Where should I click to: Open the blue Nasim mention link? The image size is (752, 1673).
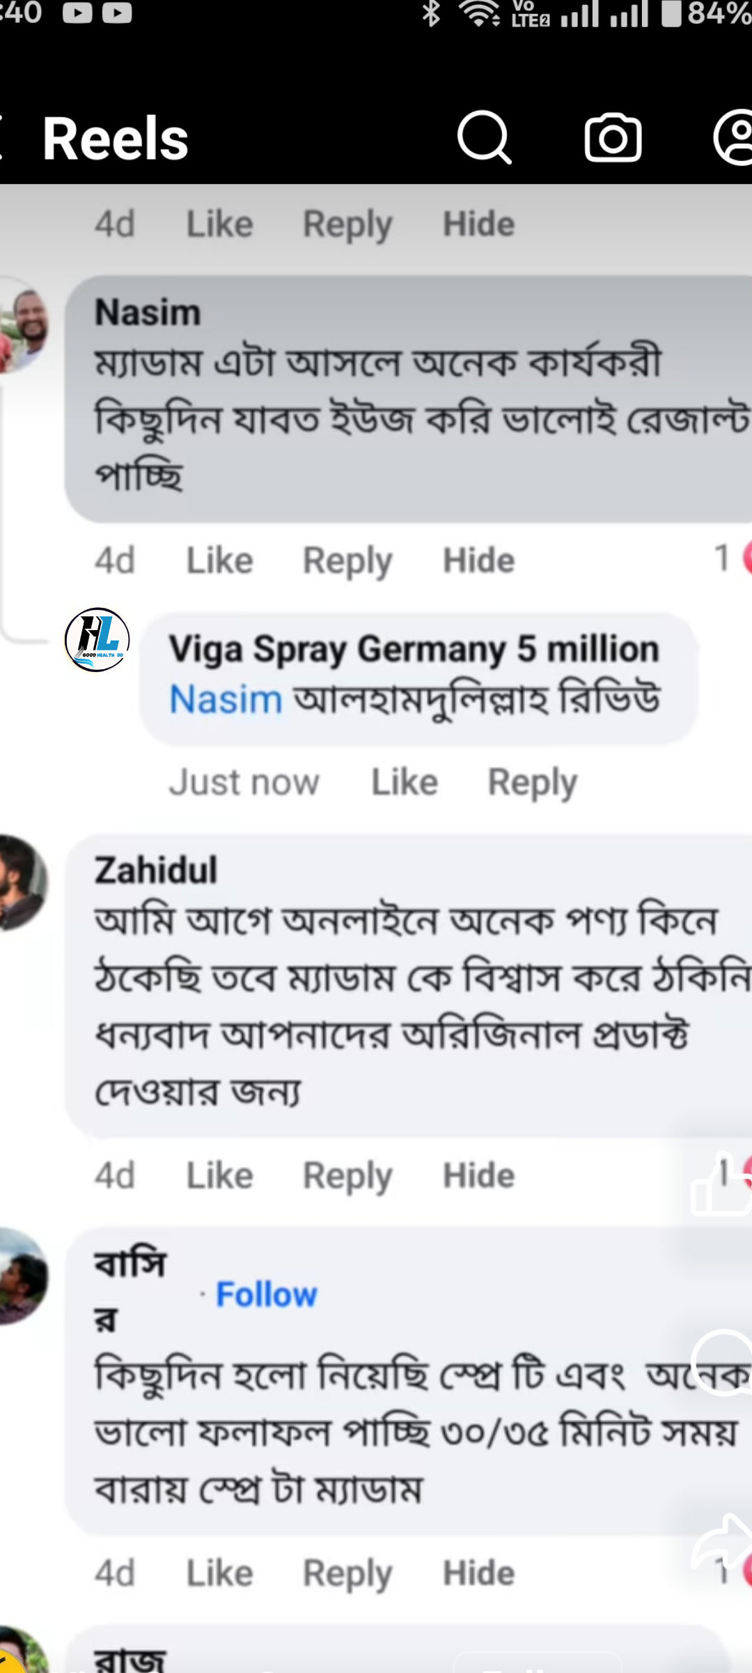(x=226, y=699)
